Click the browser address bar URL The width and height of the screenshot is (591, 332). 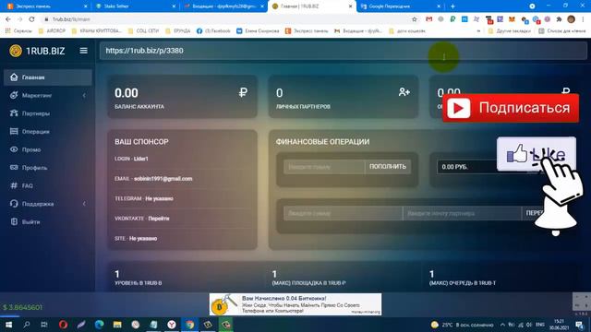(71, 19)
